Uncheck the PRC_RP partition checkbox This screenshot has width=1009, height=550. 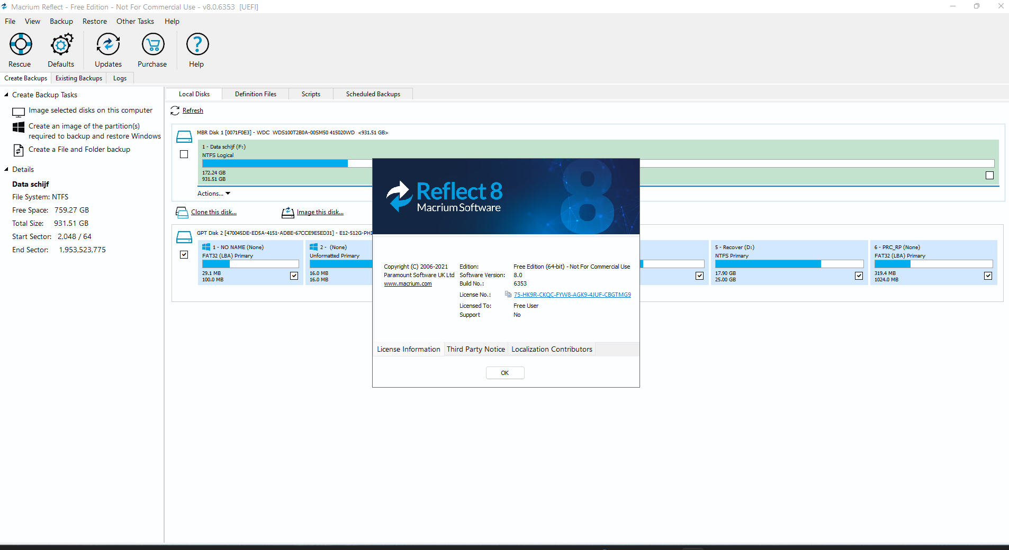(988, 276)
